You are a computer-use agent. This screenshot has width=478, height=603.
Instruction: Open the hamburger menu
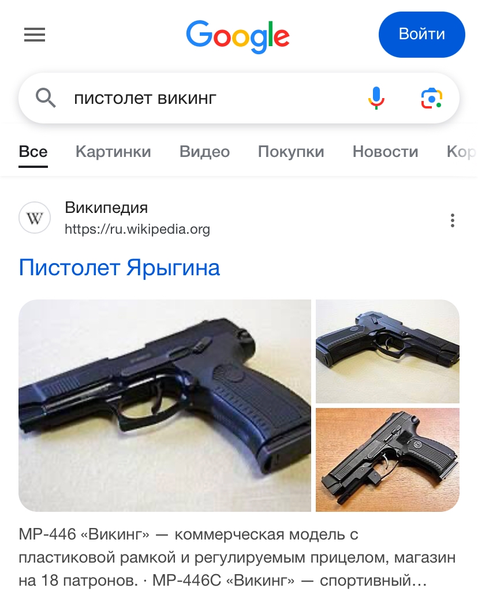[35, 35]
